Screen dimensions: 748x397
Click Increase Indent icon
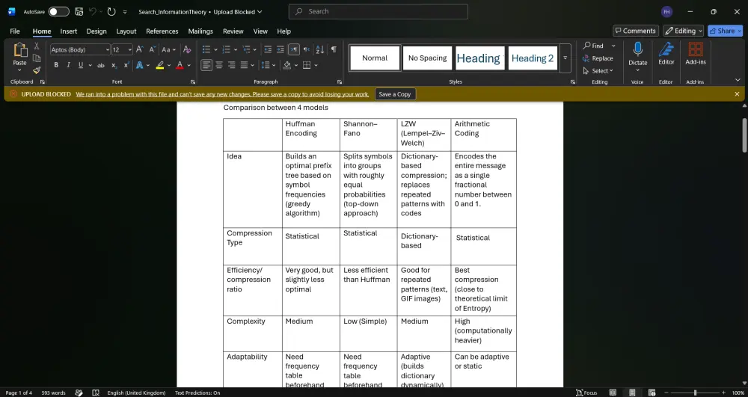click(280, 49)
